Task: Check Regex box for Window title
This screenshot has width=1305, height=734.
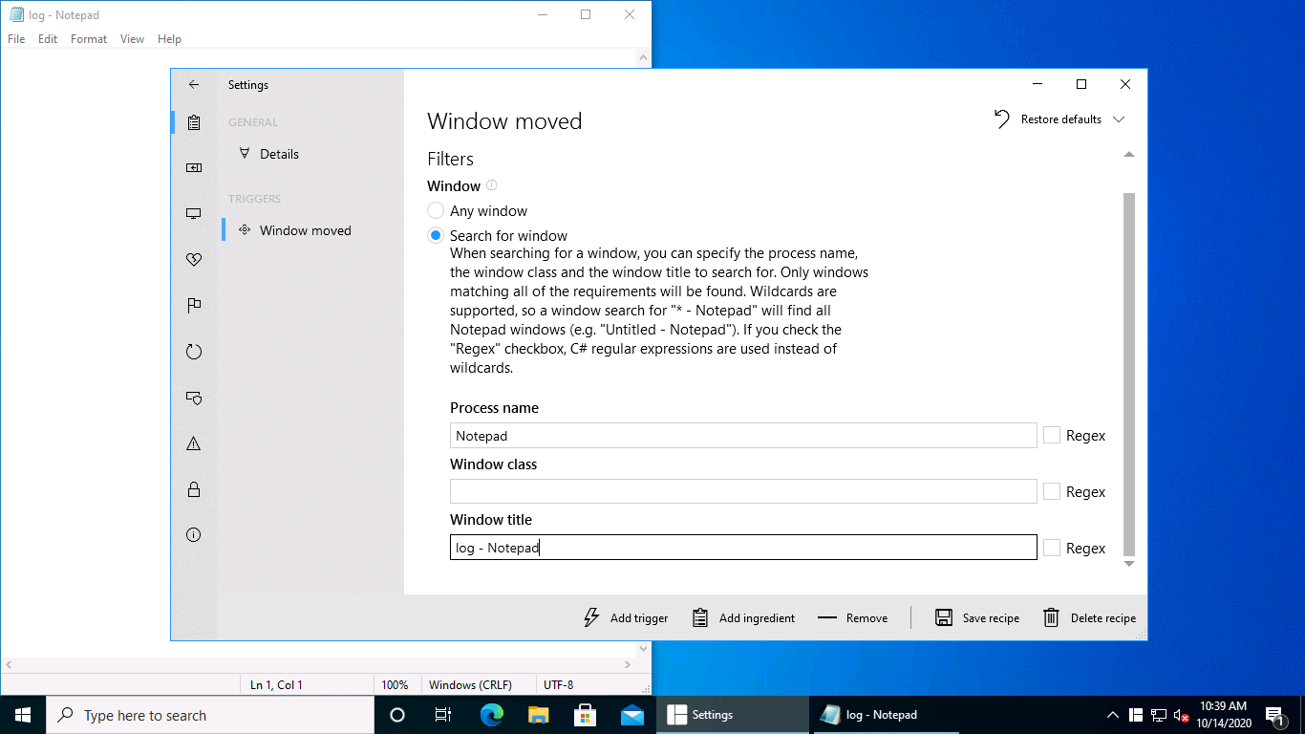Action: [1052, 549]
